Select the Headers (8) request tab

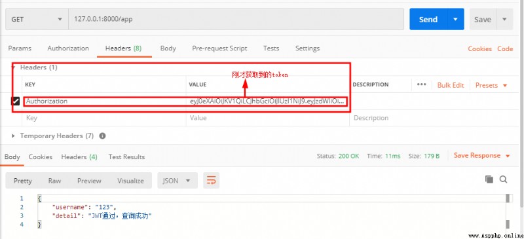[124, 48]
